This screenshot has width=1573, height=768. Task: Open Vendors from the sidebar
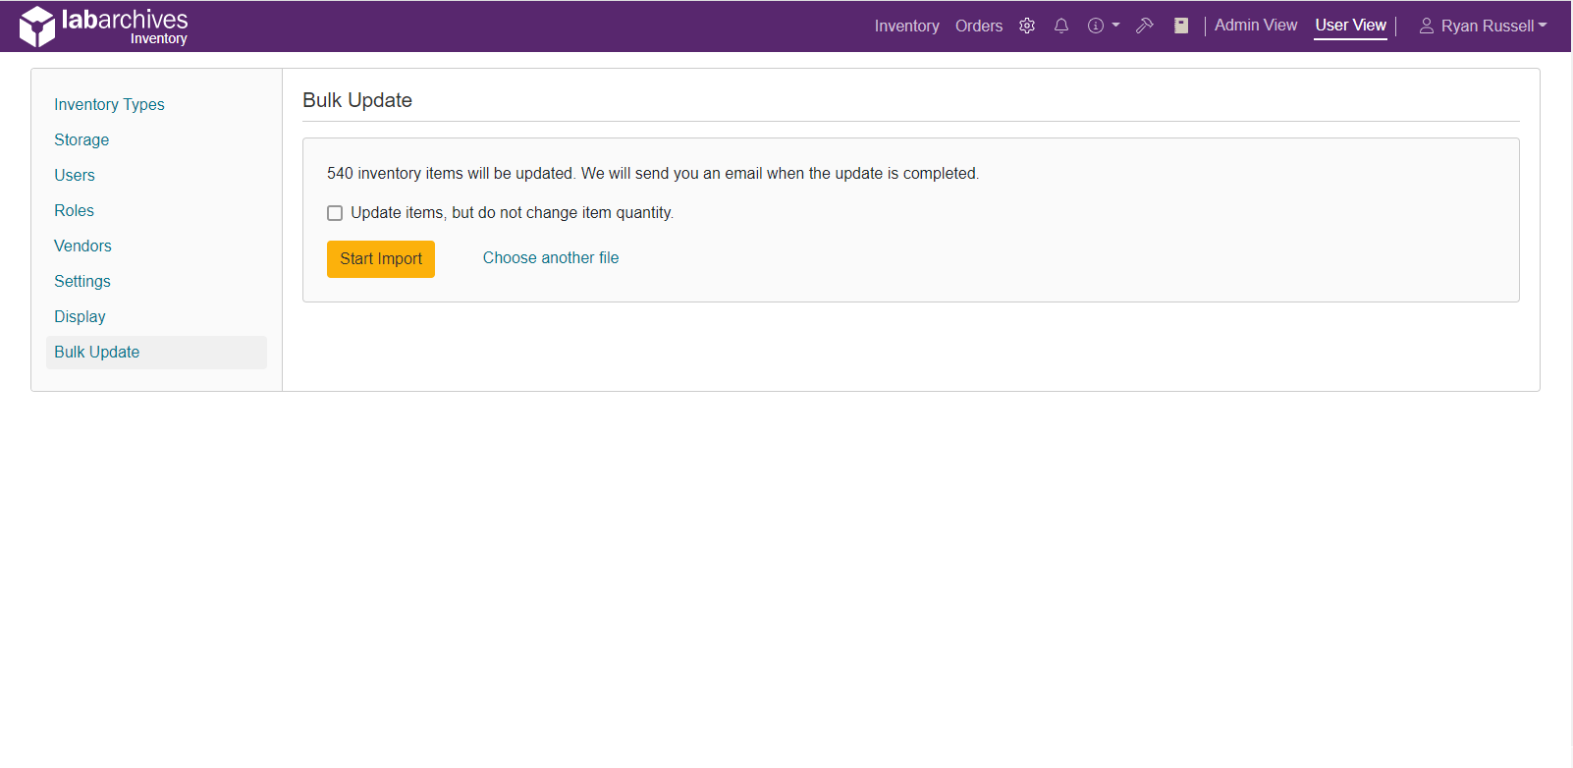(82, 247)
